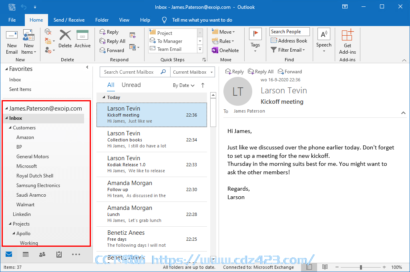
Task: Click the Search People field
Action: click(289, 32)
